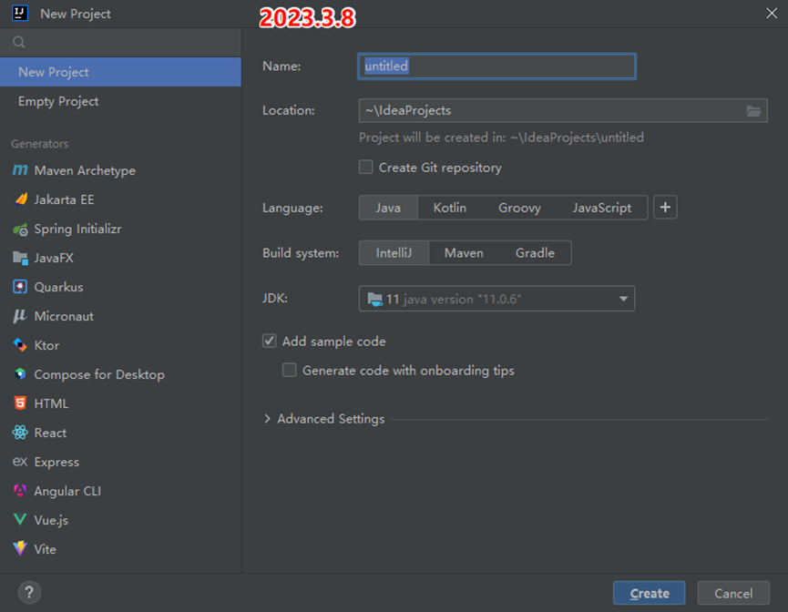Click the React atom icon
This screenshot has height=612, width=788.
20,433
